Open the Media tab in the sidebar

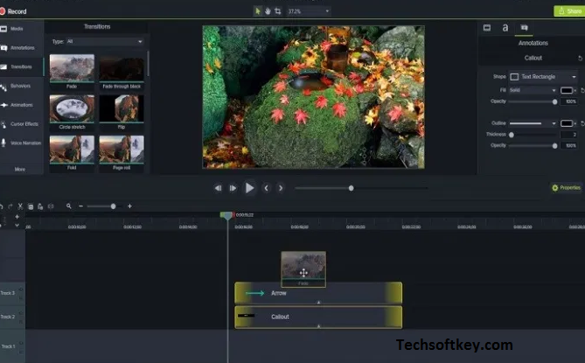pyautogui.click(x=17, y=29)
